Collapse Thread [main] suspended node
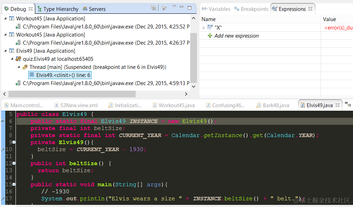The image size is (353, 207). [x=19, y=67]
